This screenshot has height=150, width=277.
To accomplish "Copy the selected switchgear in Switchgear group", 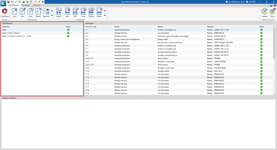I will 83,12.
